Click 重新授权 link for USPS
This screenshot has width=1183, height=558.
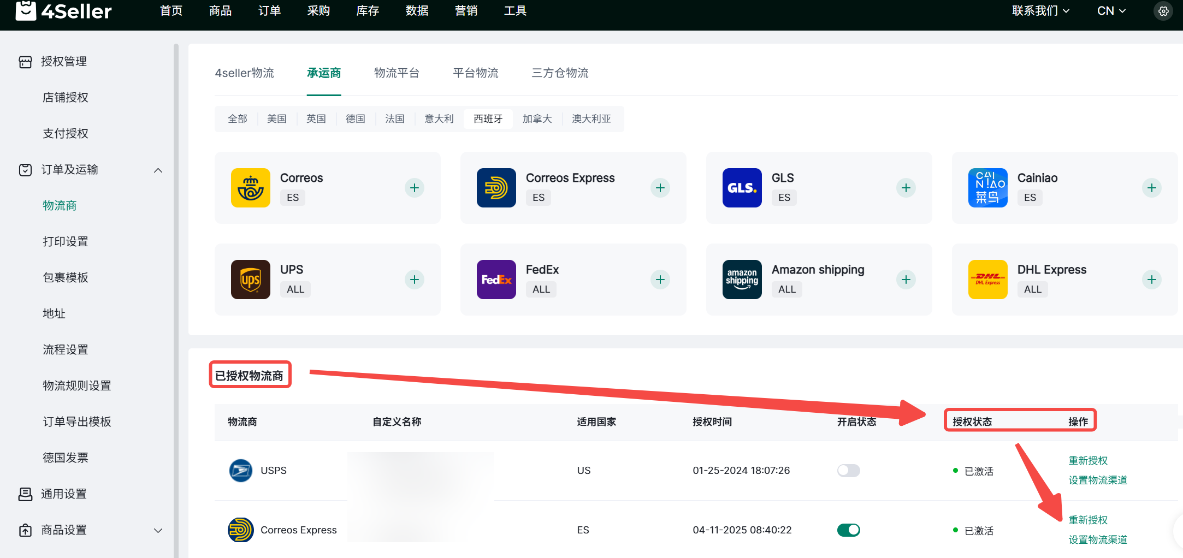pyautogui.click(x=1088, y=461)
